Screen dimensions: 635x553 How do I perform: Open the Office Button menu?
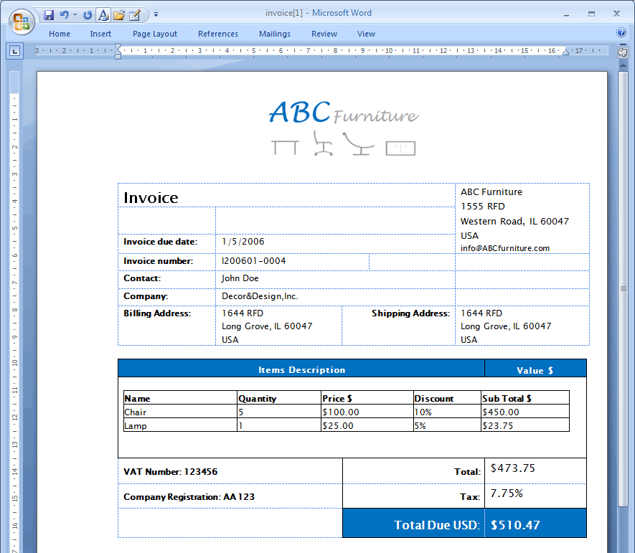pos(22,21)
